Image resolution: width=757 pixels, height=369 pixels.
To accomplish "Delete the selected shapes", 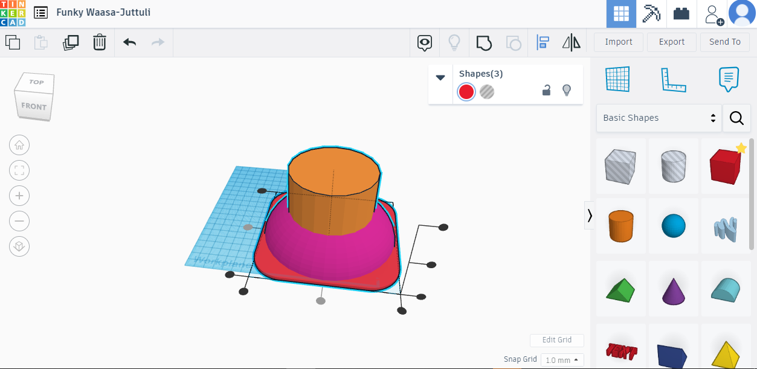I will point(100,42).
